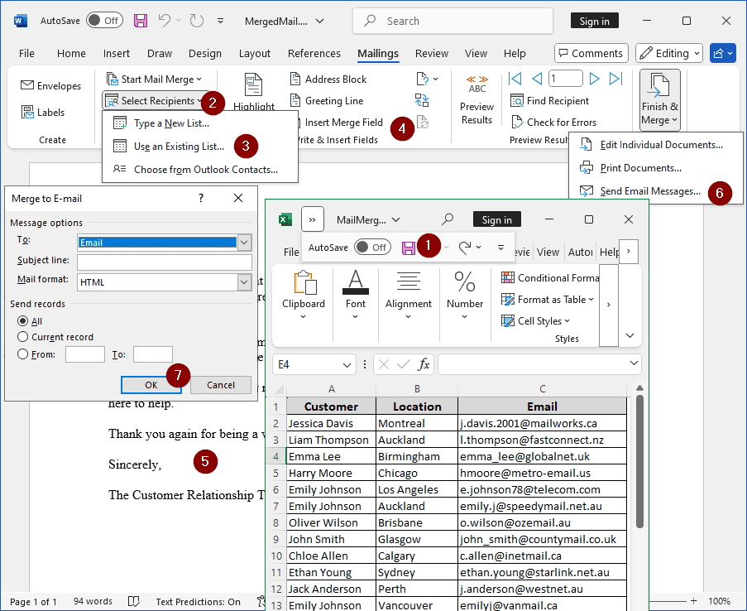Screen dimensions: 747x611
Task: Click the Excel redo icon
Action: (464, 247)
